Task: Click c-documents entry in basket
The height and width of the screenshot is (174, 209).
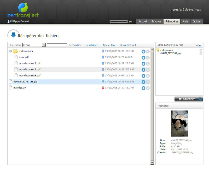Action: [x=167, y=50]
